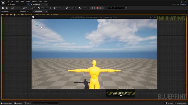
Task: Click BP_MyCharacter breadcrumb link
Action: pos(25,15)
